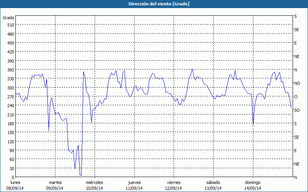Click the 0 value at the y-axis bottom
308x192 pixels.
[x=13, y=177]
